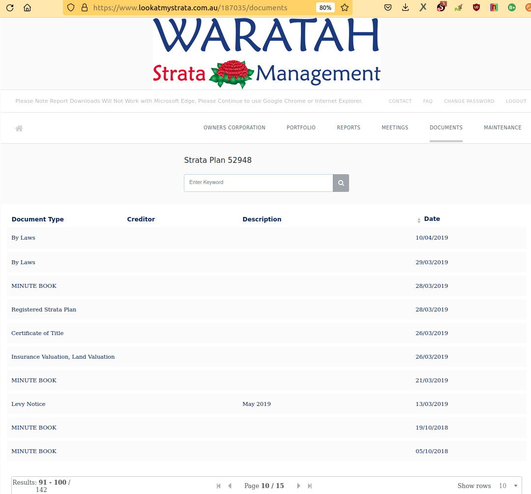Click the Logout link

pos(516,101)
